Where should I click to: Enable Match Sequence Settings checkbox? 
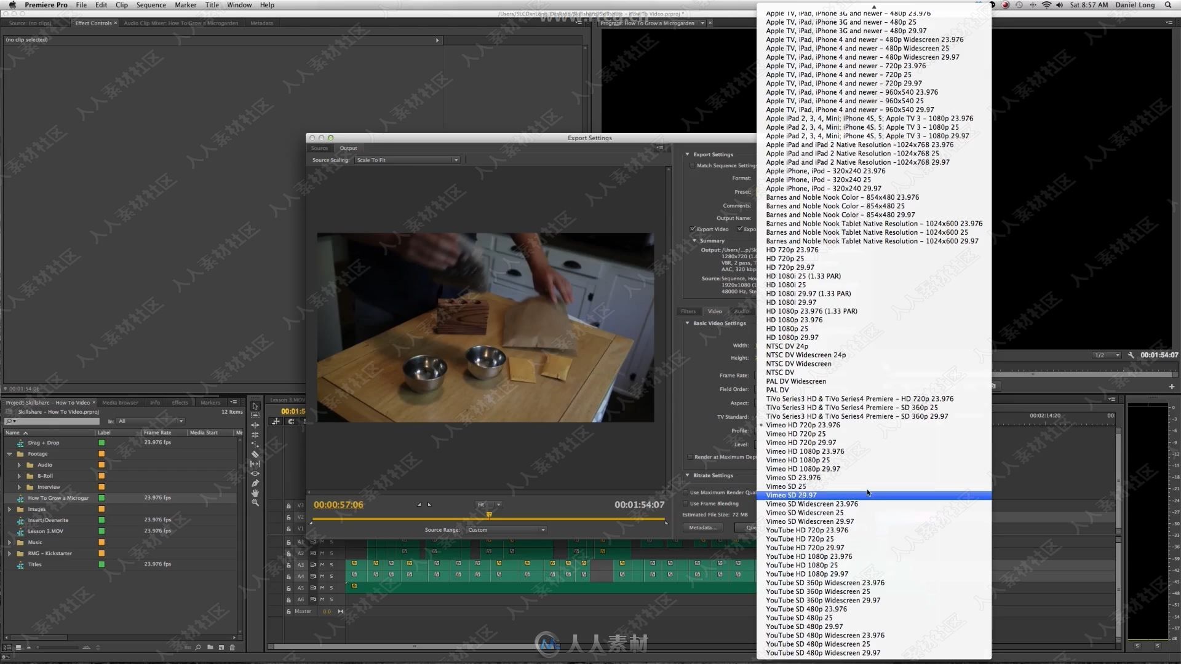pyautogui.click(x=692, y=165)
